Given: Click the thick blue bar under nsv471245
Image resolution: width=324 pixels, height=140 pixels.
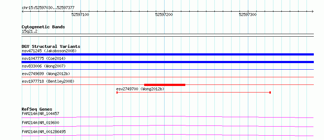Looking at the screenshot, I should [x=167, y=54].
